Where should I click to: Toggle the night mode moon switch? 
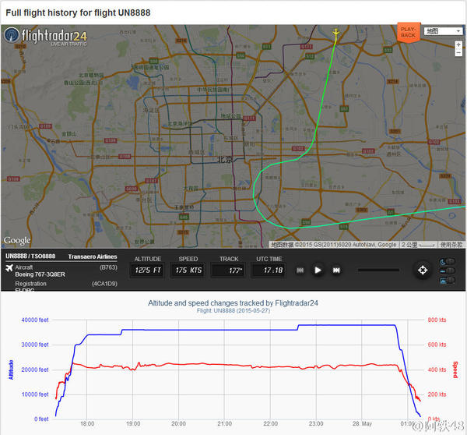451,261
